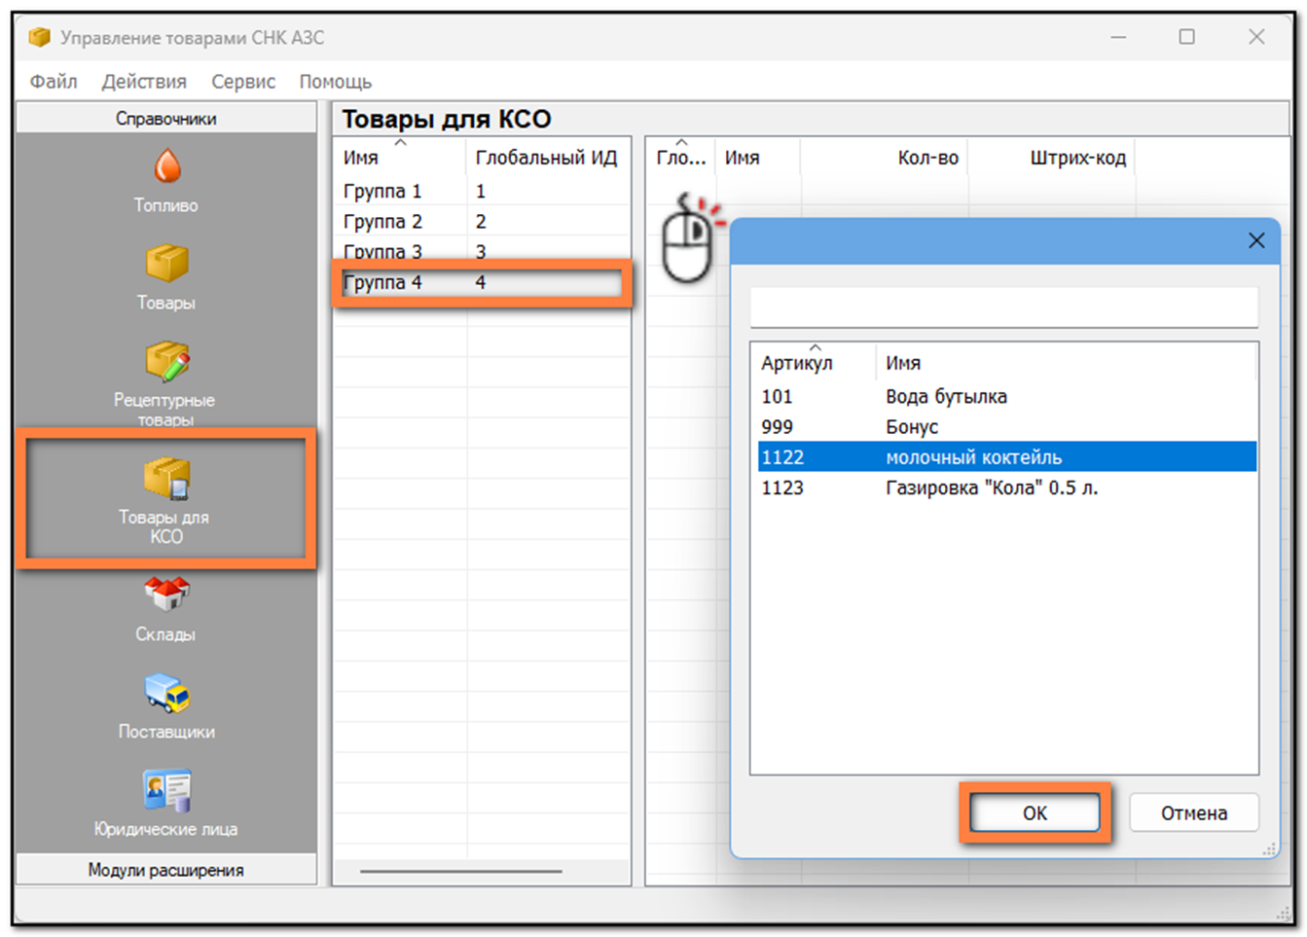Select the Группа 2 row
The height and width of the screenshot is (937, 1307).
(x=482, y=221)
